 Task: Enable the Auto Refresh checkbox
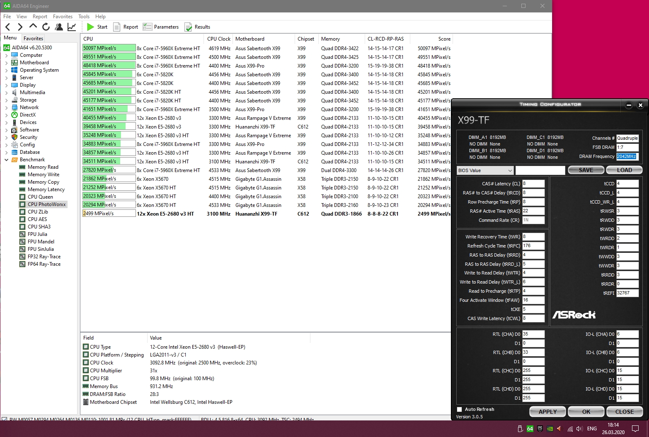(459, 409)
